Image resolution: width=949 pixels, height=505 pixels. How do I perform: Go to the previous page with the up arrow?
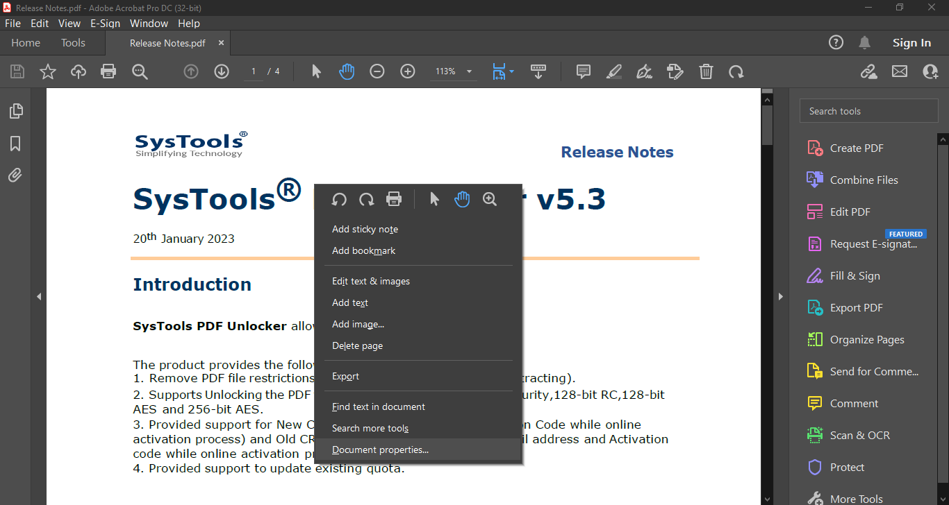(191, 71)
